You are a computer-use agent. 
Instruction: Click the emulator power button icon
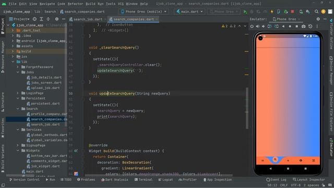(x=252, y=27)
